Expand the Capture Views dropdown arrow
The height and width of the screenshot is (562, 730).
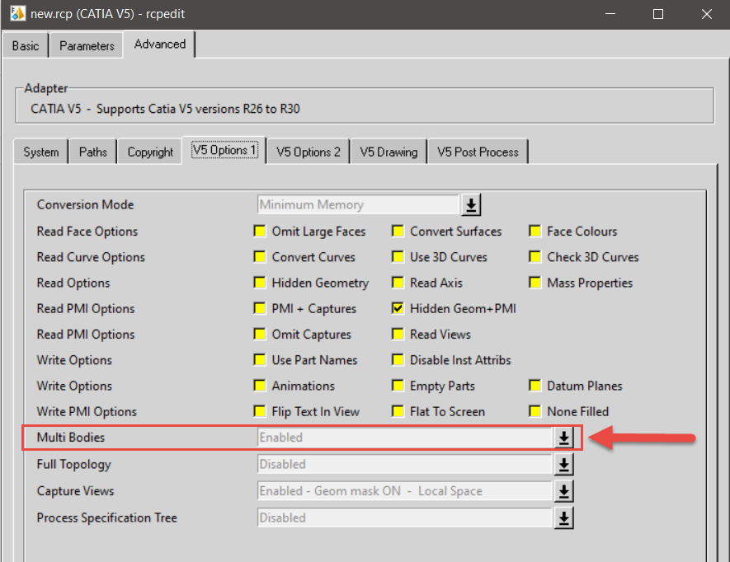click(x=564, y=491)
